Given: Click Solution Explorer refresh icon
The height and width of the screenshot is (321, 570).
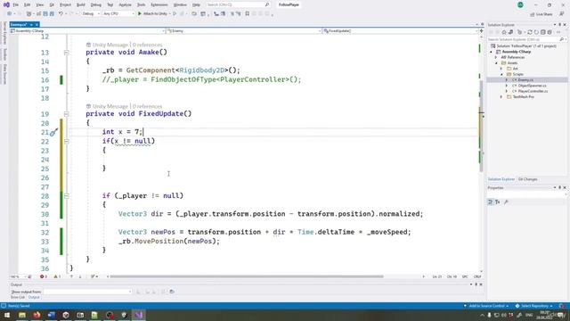Looking at the screenshot, I should click(x=536, y=32).
